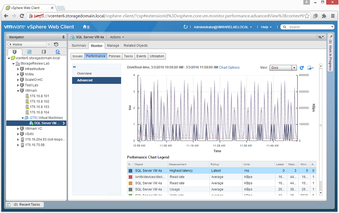Expand the NVMe cluster node
339x213 pixels.
tap(18, 74)
